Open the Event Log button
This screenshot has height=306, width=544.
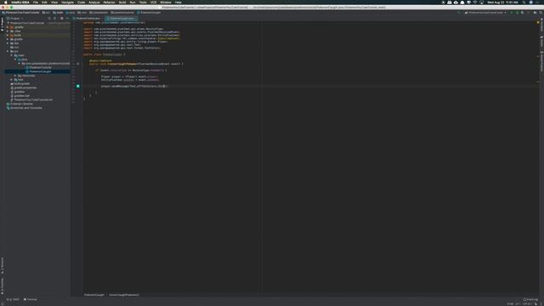pos(530,299)
